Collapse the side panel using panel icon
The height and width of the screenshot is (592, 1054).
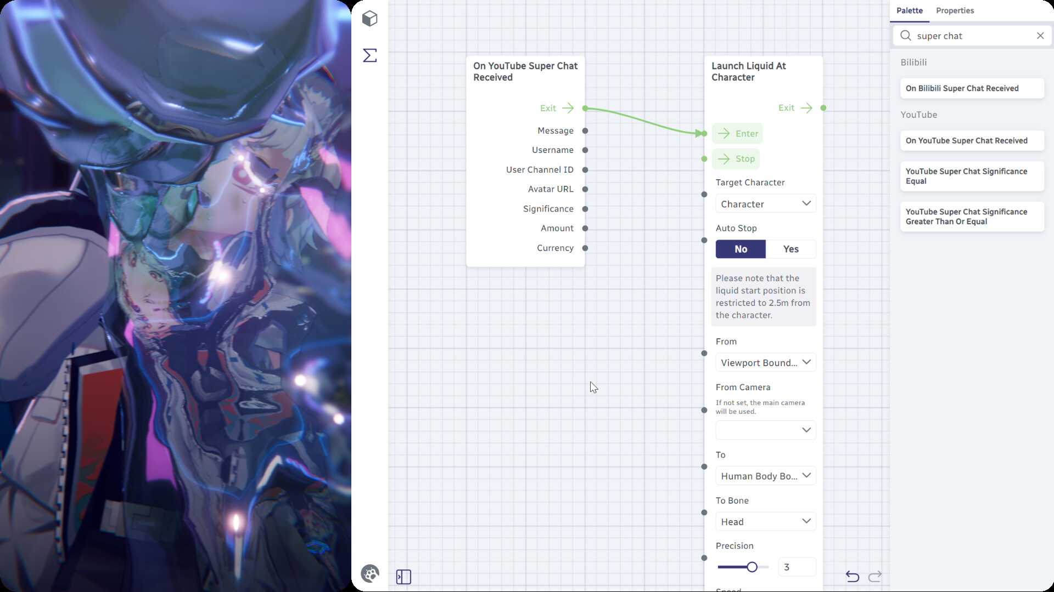click(403, 577)
